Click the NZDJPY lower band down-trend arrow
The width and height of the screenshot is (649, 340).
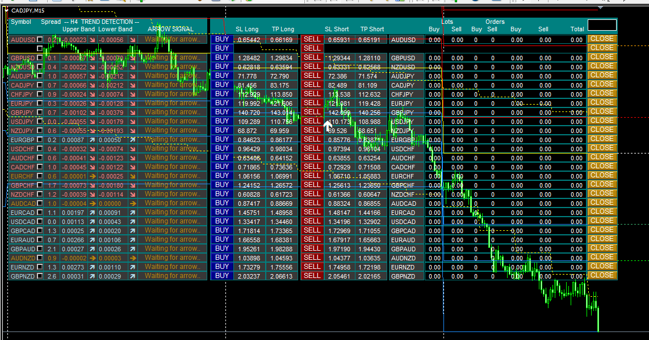pyautogui.click(x=132, y=131)
